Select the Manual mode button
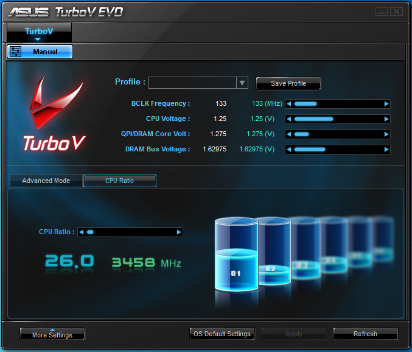 coord(40,52)
